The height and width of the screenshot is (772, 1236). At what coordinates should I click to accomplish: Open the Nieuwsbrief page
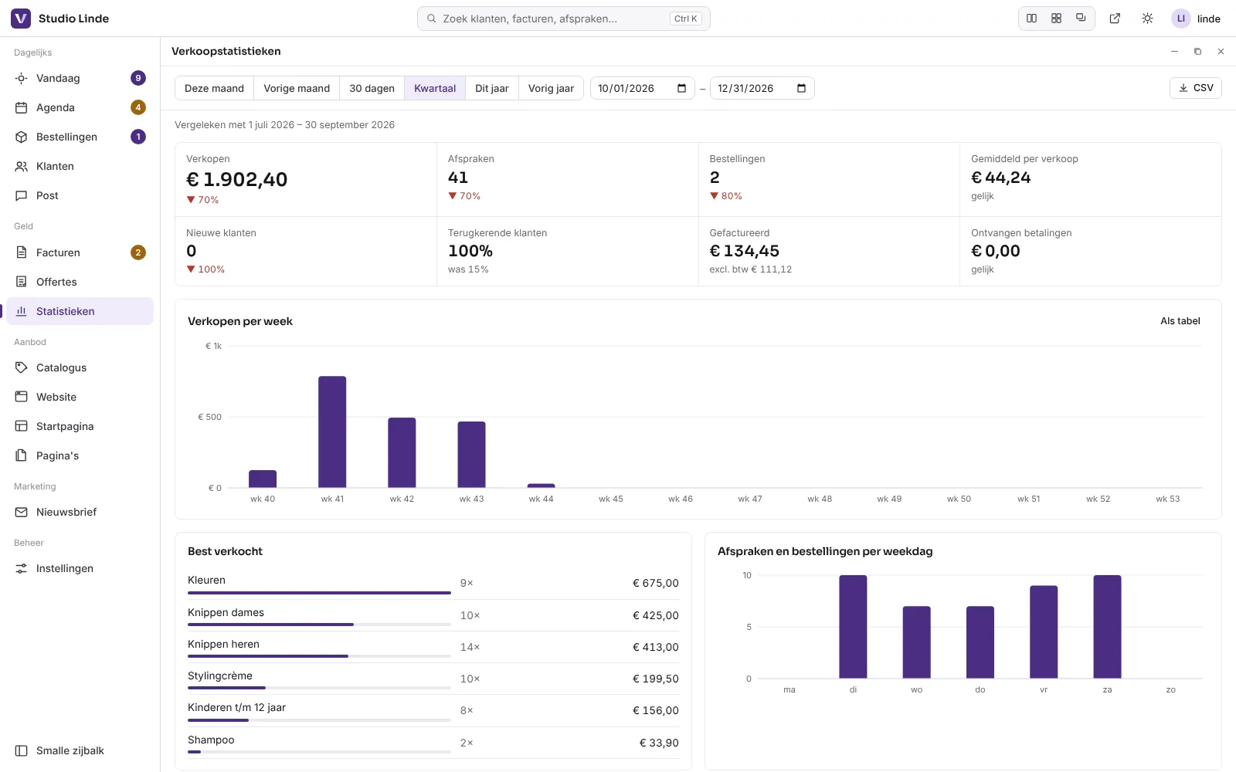pyautogui.click(x=80, y=512)
